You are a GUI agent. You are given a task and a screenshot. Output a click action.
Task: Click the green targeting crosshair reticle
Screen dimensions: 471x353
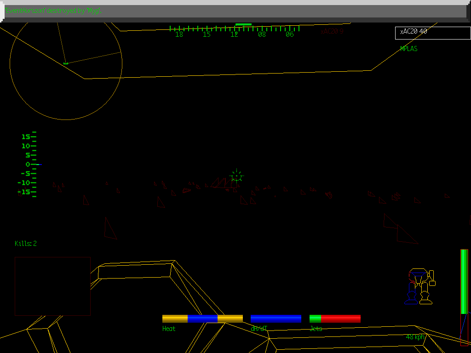click(236, 176)
